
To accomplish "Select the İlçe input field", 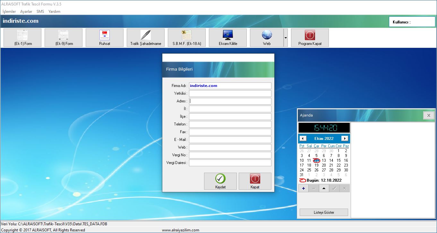I will tap(230, 117).
